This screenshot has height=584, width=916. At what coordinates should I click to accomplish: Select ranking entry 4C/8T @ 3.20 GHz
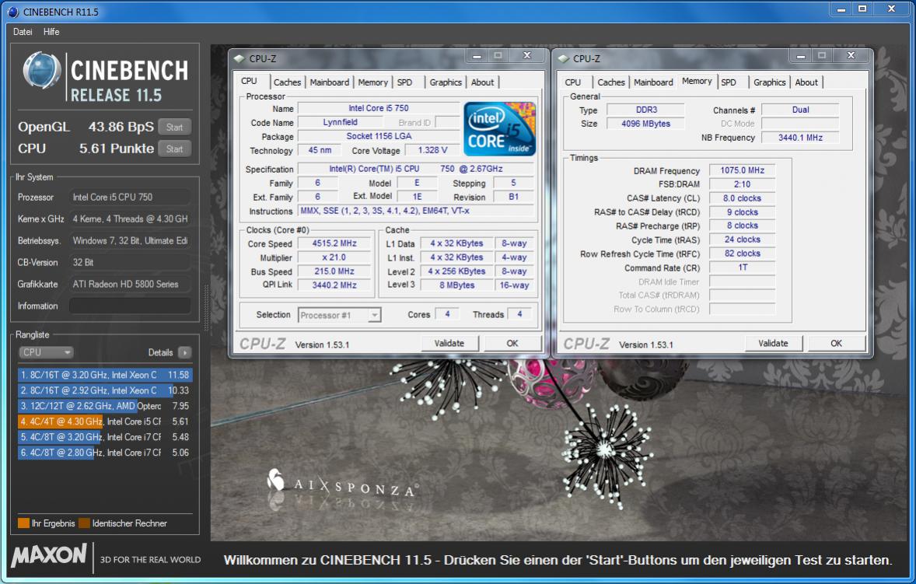click(104, 437)
